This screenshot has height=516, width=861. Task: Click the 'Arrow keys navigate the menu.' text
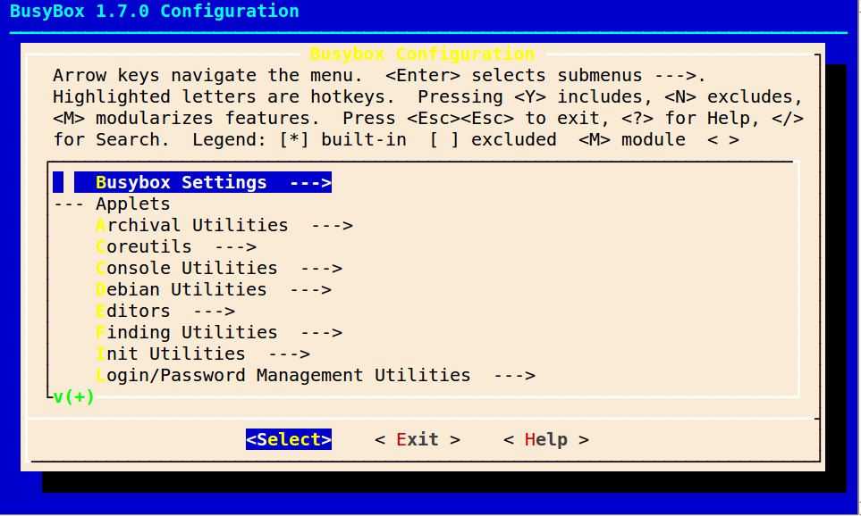207,75
